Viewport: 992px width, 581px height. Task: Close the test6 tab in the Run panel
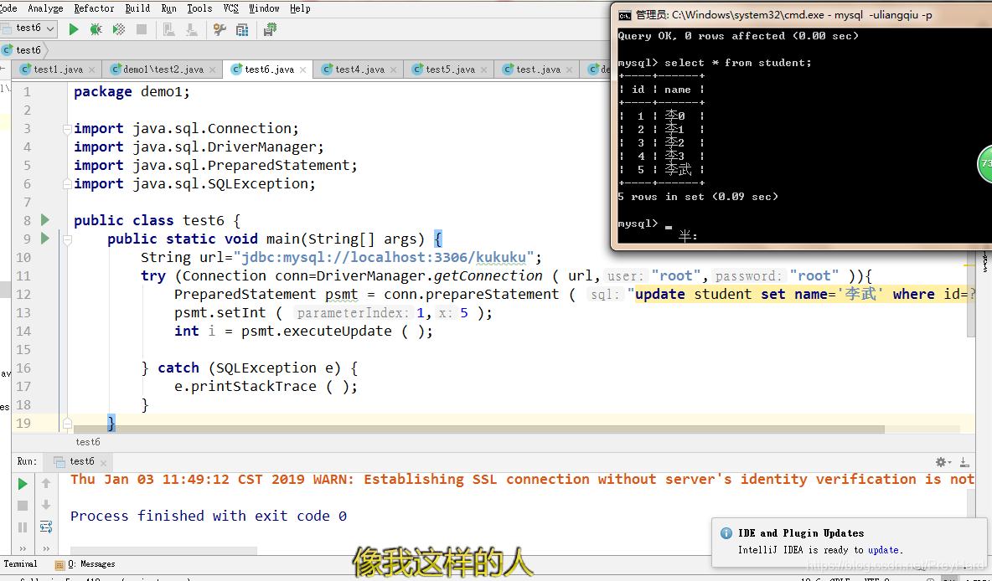pyautogui.click(x=104, y=462)
